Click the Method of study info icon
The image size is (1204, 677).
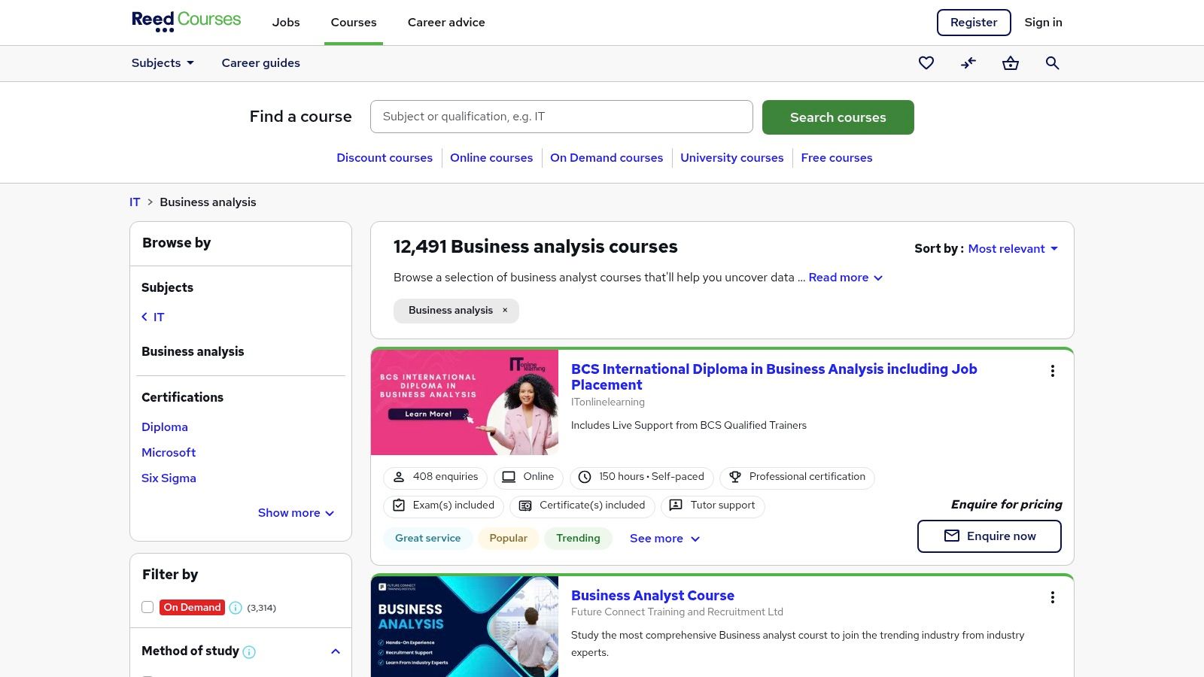pyautogui.click(x=249, y=652)
